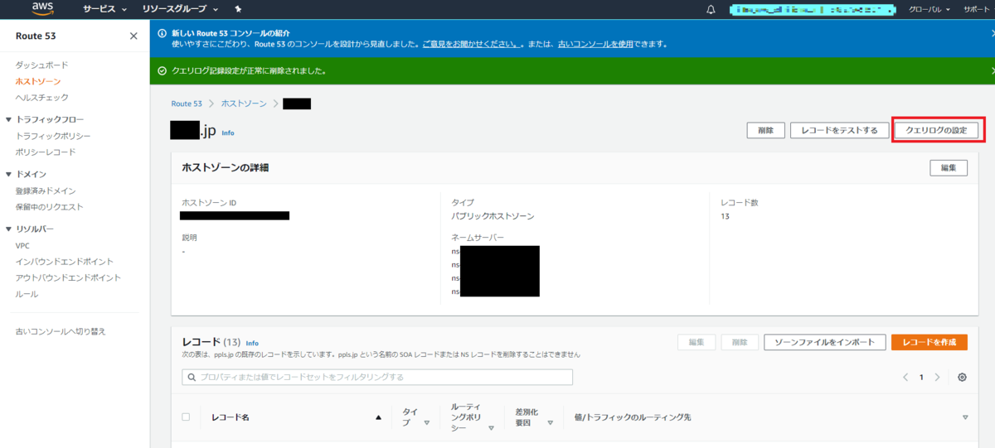Select ホストゾーン in the sidebar
The width and height of the screenshot is (995, 448).
click(x=38, y=81)
